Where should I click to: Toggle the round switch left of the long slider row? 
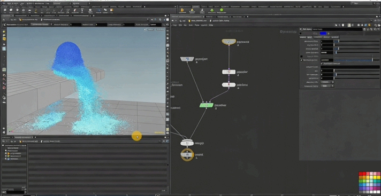click(x=302, y=60)
